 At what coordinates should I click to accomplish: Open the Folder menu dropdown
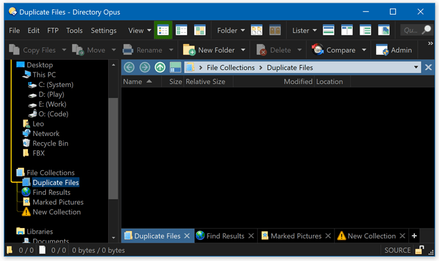pyautogui.click(x=231, y=30)
